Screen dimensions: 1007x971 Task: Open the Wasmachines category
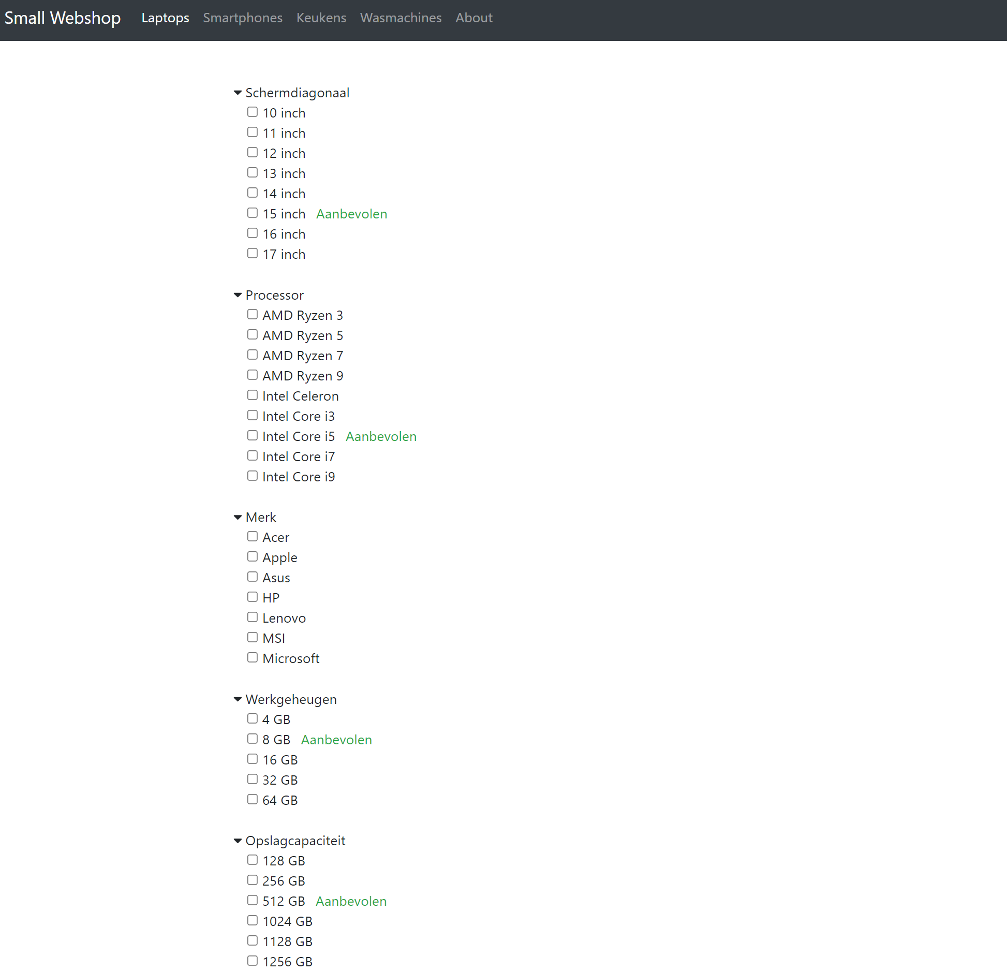(x=401, y=18)
